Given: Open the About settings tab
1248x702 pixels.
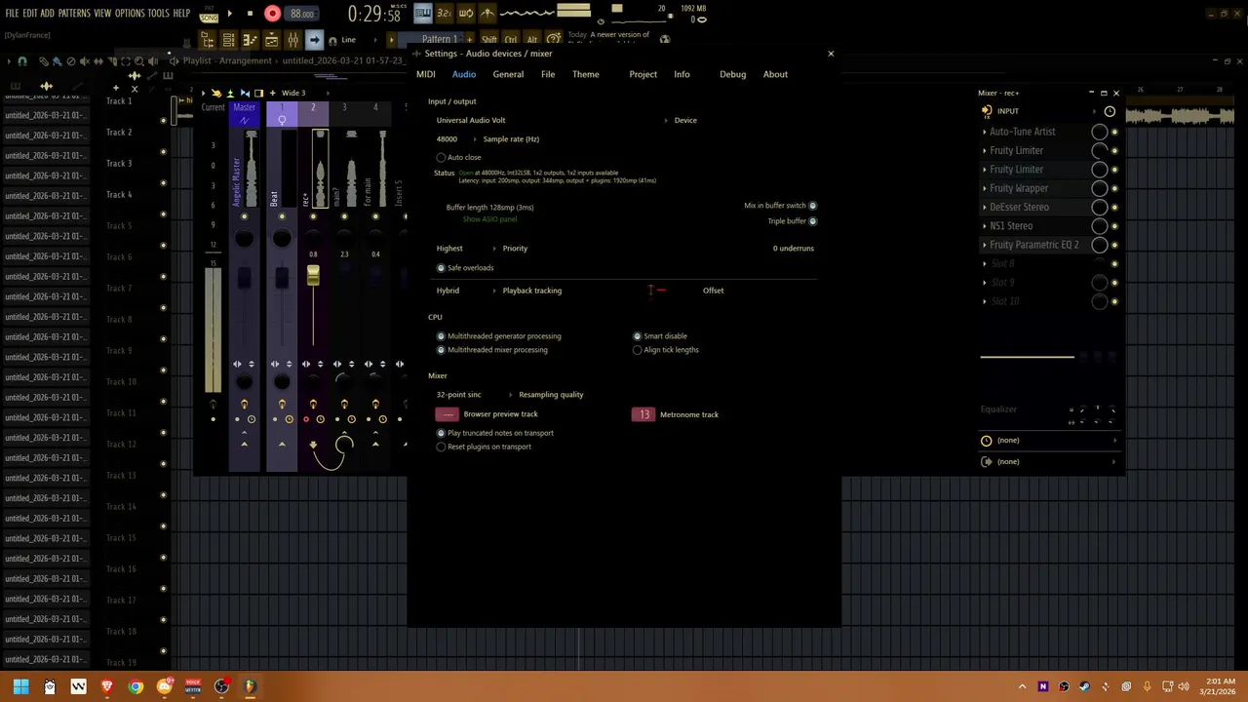Looking at the screenshot, I should pos(775,74).
